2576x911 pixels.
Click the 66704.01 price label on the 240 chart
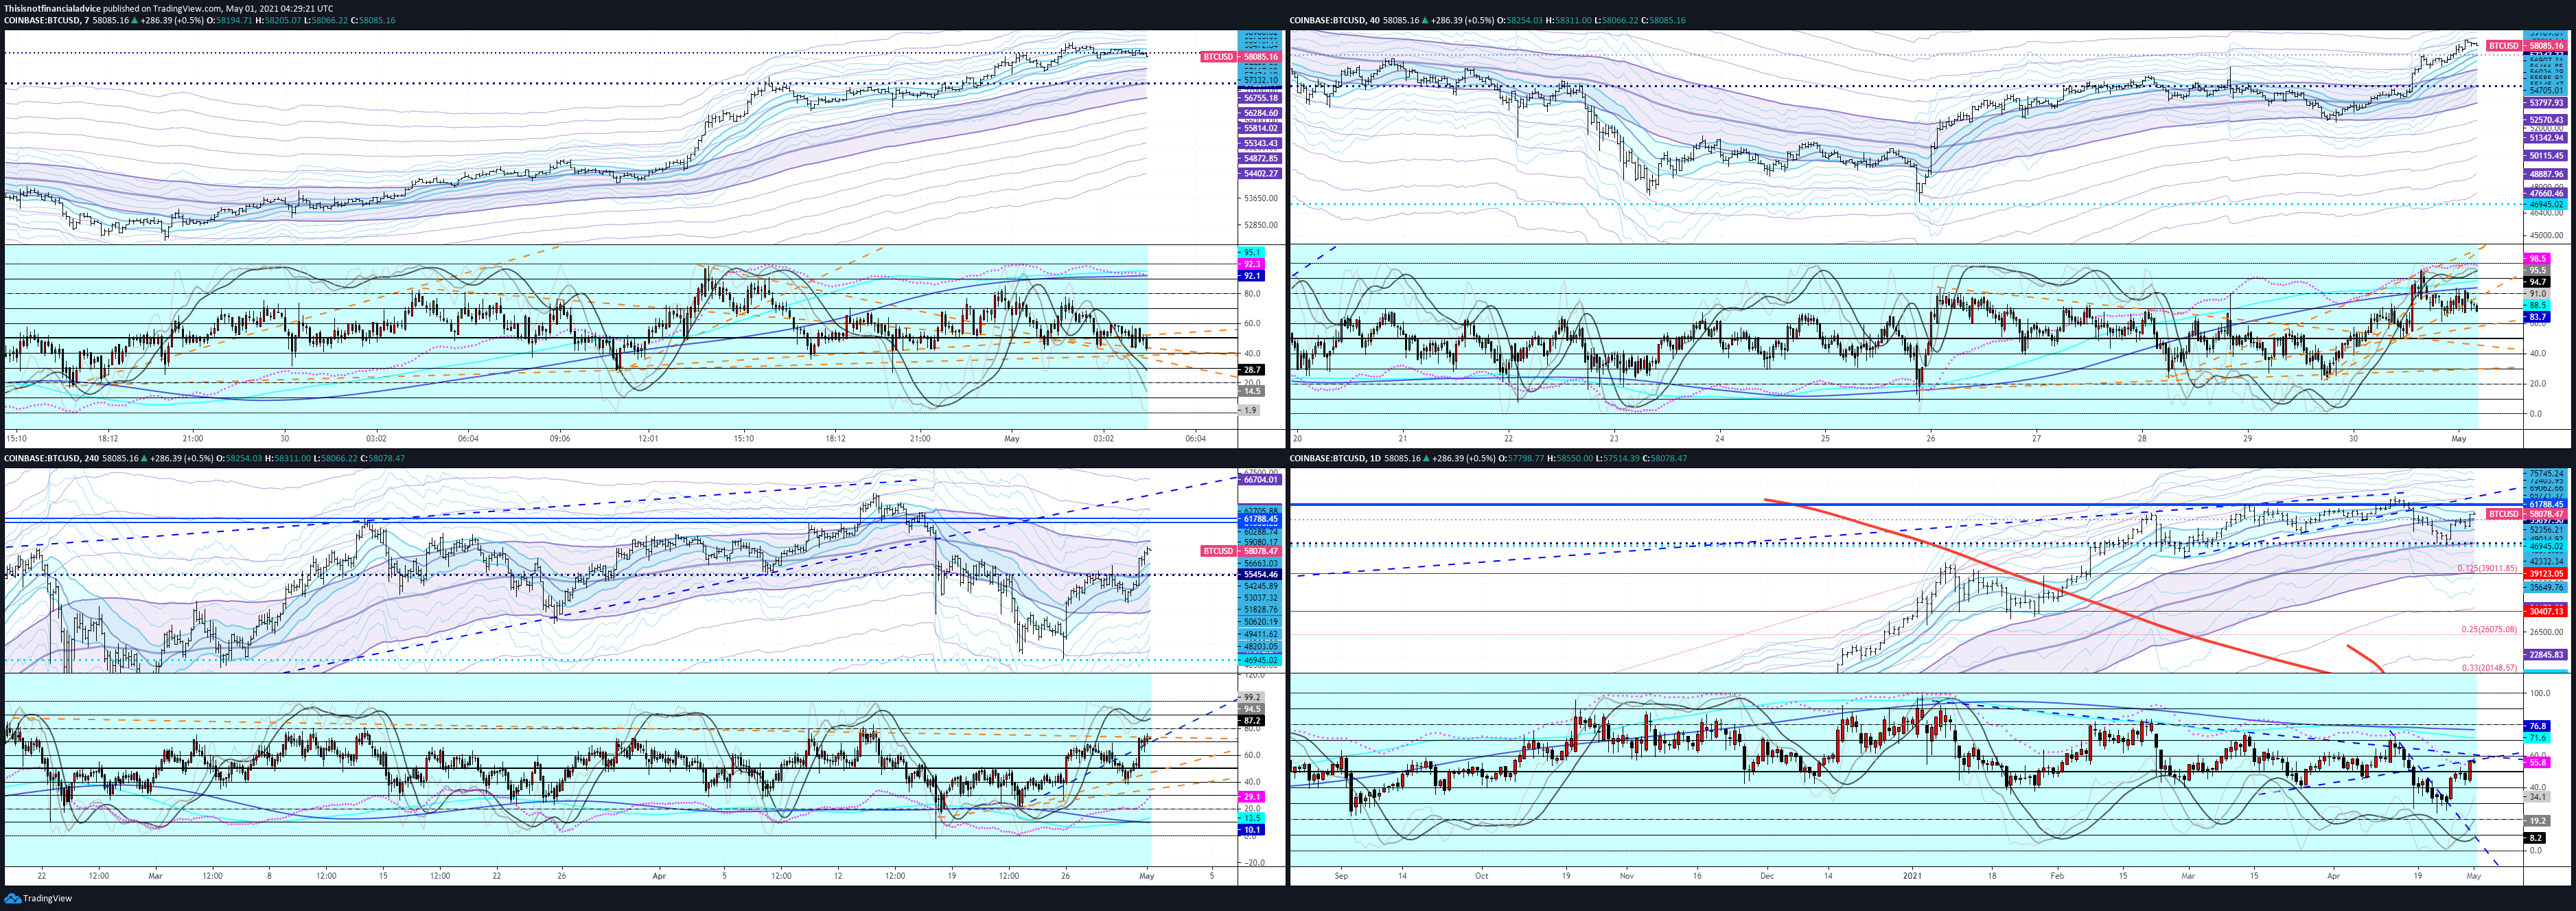click(x=1260, y=480)
